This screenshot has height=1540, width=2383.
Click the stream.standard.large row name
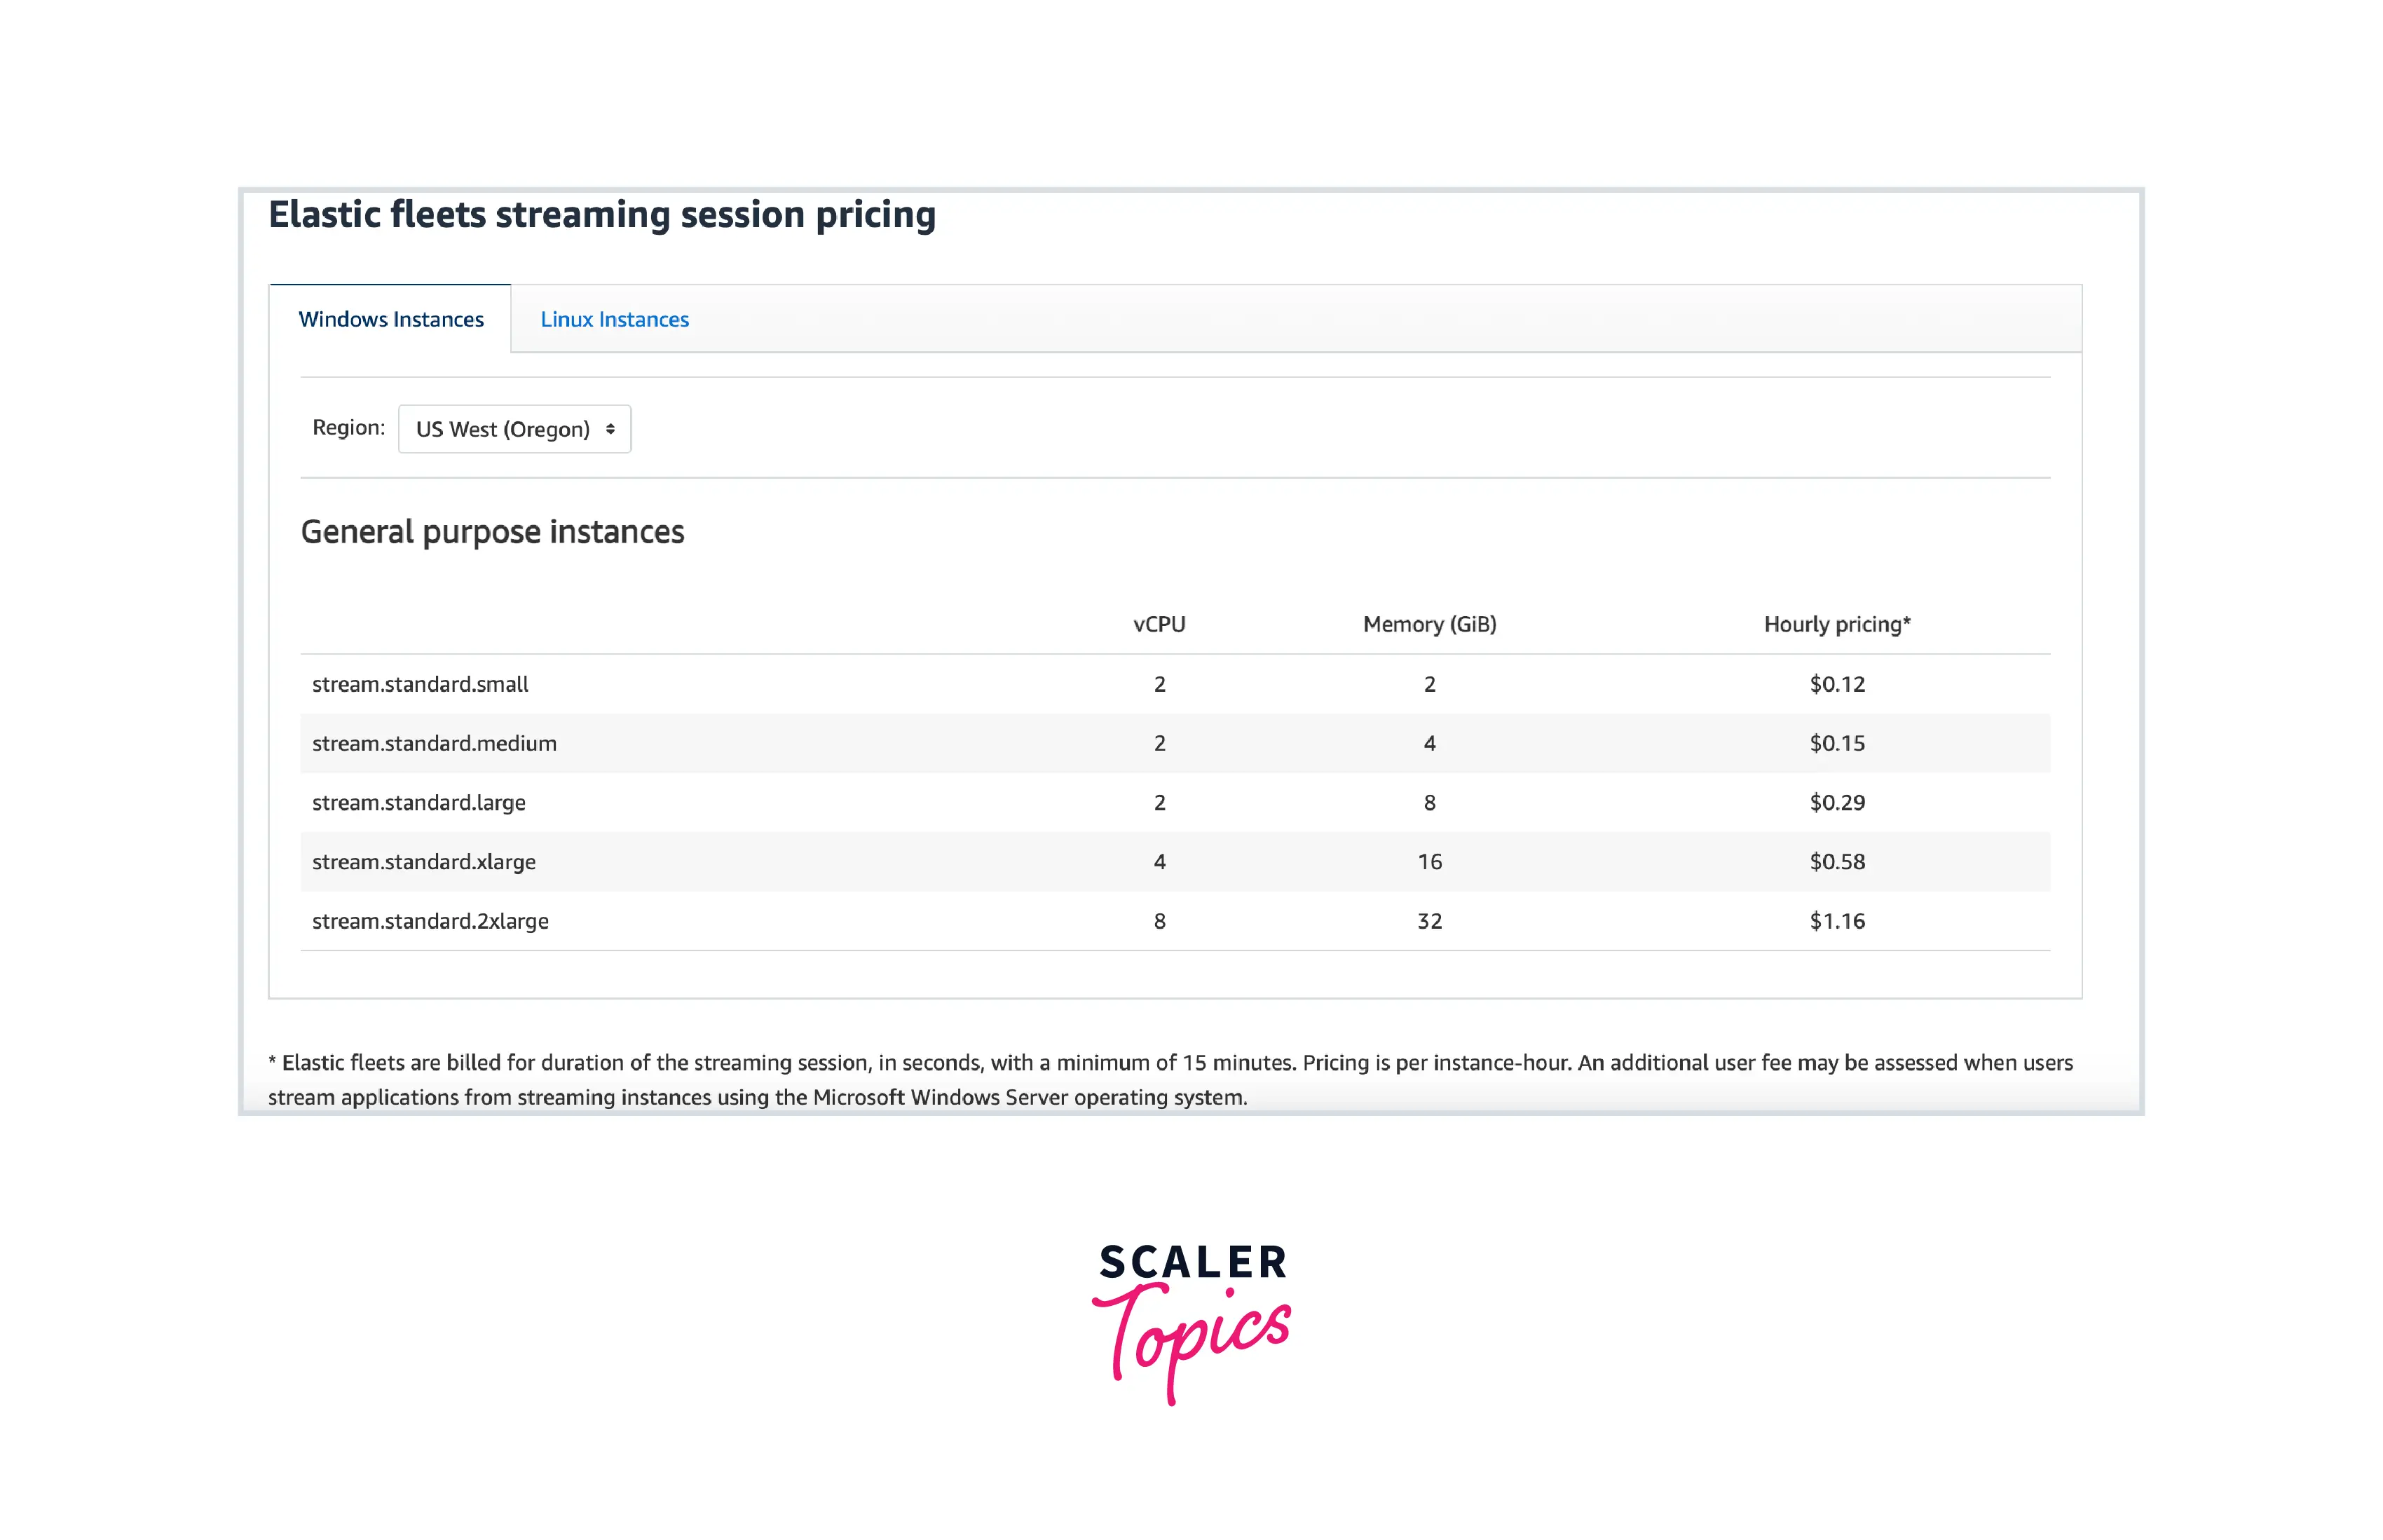tap(418, 802)
